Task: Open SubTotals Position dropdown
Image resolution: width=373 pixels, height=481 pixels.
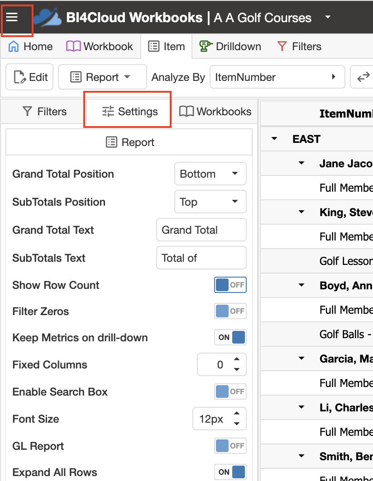Action: click(x=210, y=202)
